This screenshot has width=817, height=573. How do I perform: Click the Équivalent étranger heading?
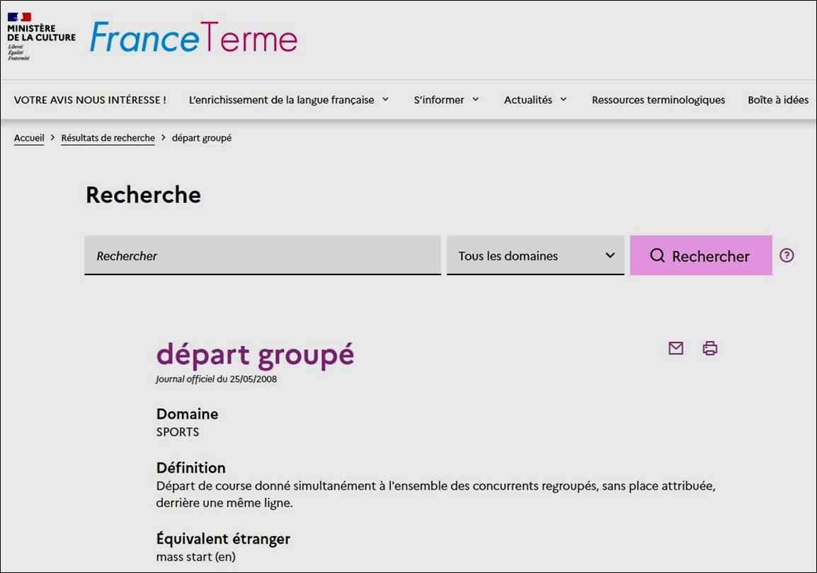[x=223, y=538]
